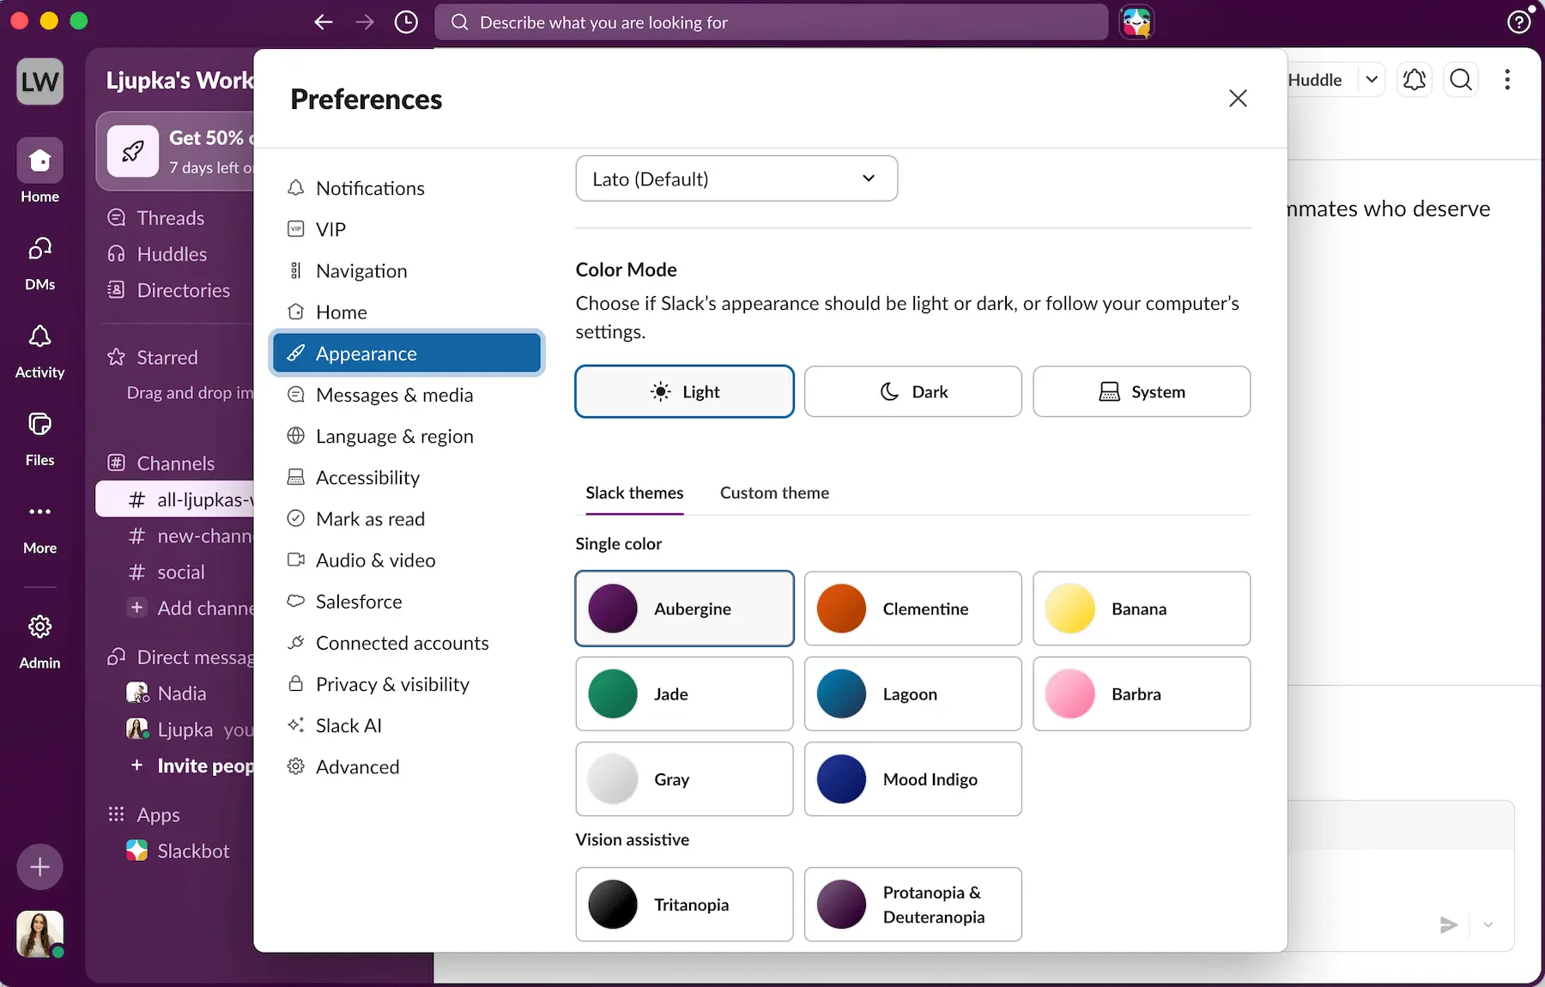Open the user profile avatar
1545x987 pixels.
tap(39, 934)
